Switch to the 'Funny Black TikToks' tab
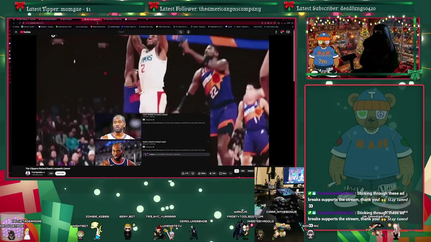This screenshot has height=242, width=431. (x=113, y=19)
